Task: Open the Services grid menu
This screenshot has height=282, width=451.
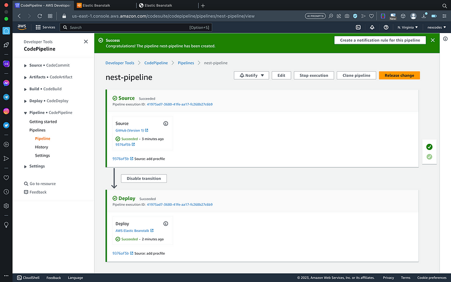Action: pos(45,27)
